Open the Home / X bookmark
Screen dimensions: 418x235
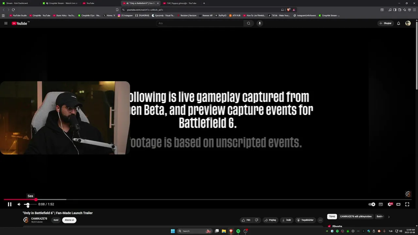[109, 15]
